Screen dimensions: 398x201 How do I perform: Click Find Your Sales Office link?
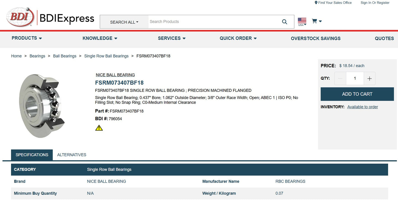(x=333, y=3)
